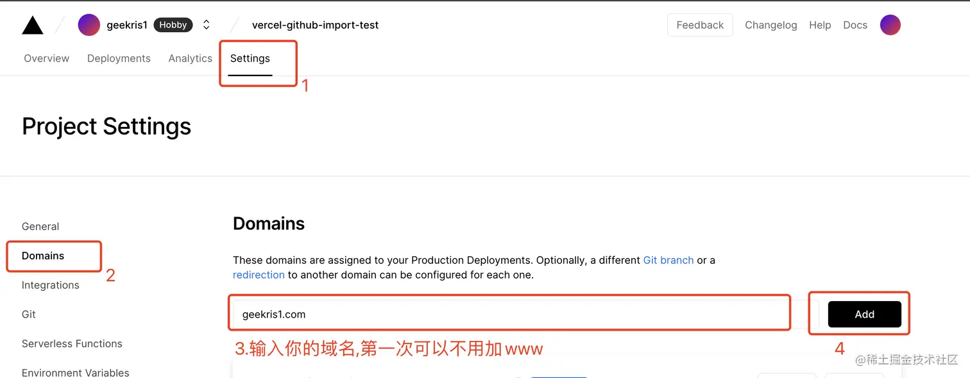Switch to the Overview tab
This screenshot has width=970, height=378.
coord(46,58)
